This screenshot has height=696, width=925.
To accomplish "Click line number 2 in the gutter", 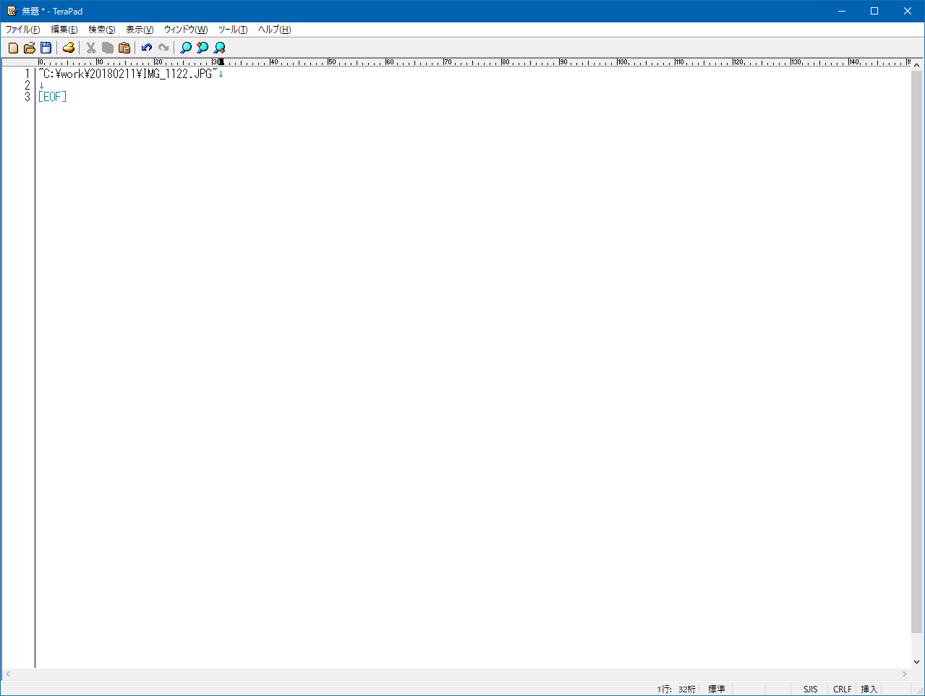I will [x=27, y=85].
